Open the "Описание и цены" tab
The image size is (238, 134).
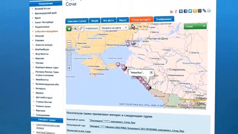tap(77, 21)
